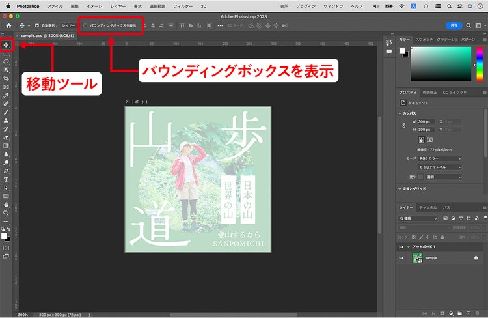
Task: Toggle the 自動選択 checkbox
Action: [x=37, y=25]
